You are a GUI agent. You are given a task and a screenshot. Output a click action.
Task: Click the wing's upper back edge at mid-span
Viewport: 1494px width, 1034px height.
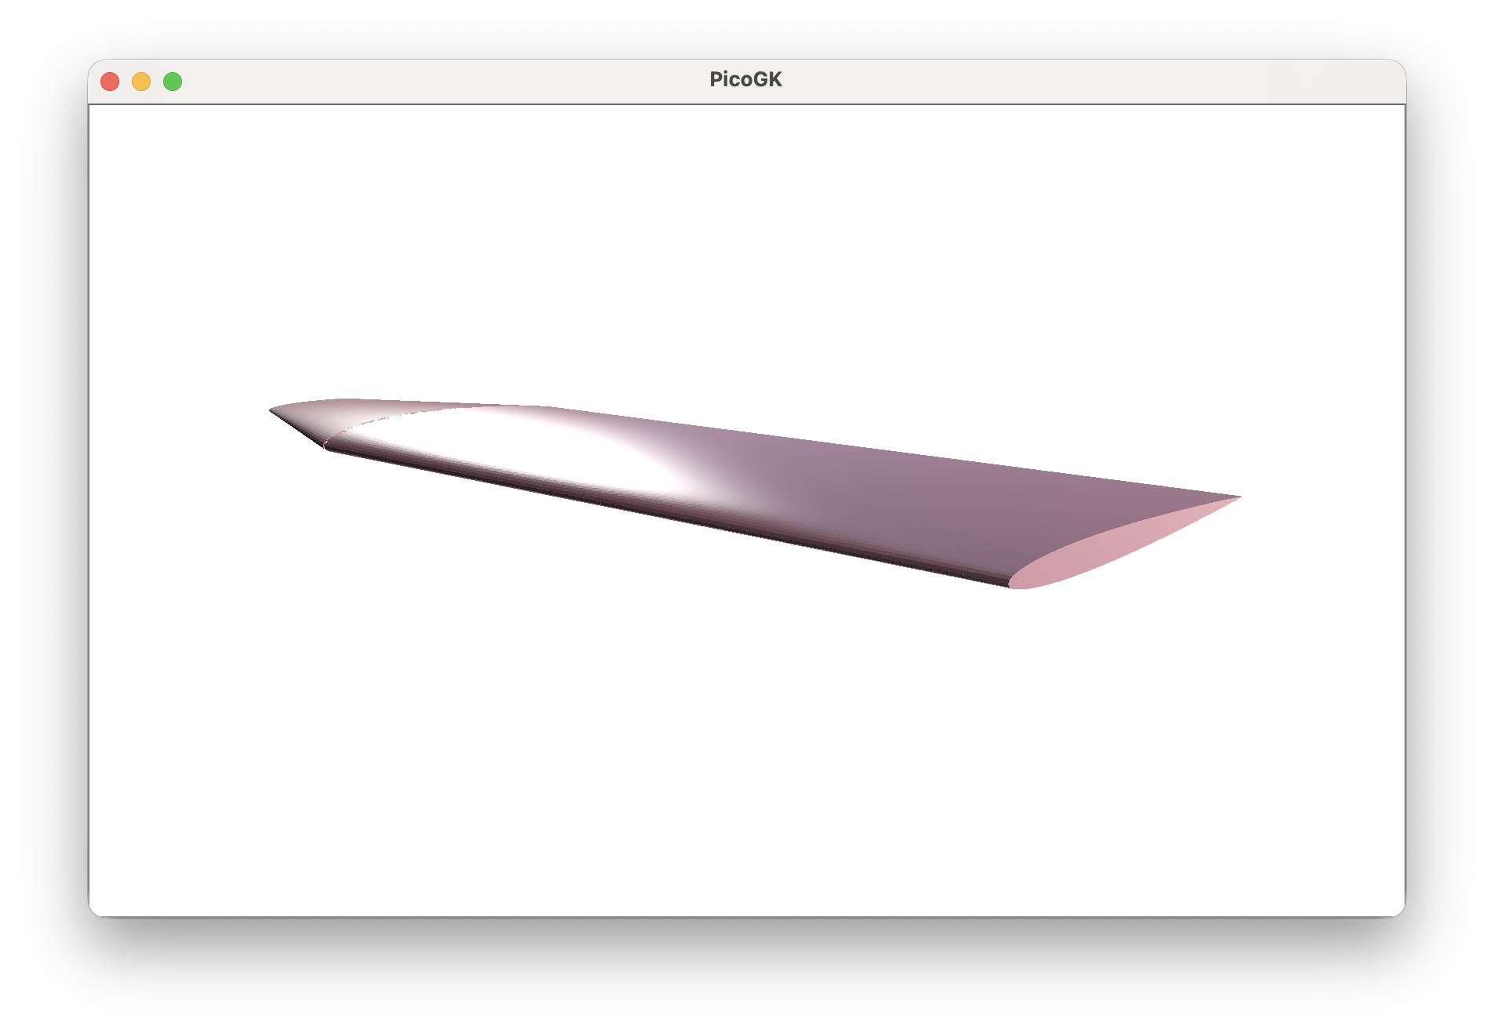point(785,437)
